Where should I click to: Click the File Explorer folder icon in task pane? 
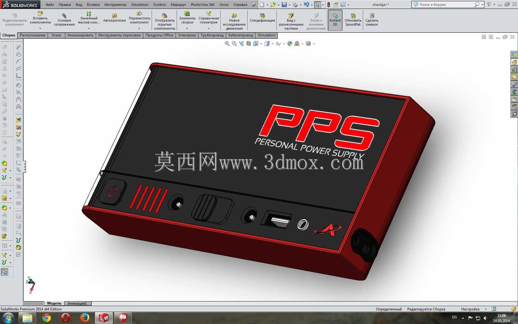(514, 77)
